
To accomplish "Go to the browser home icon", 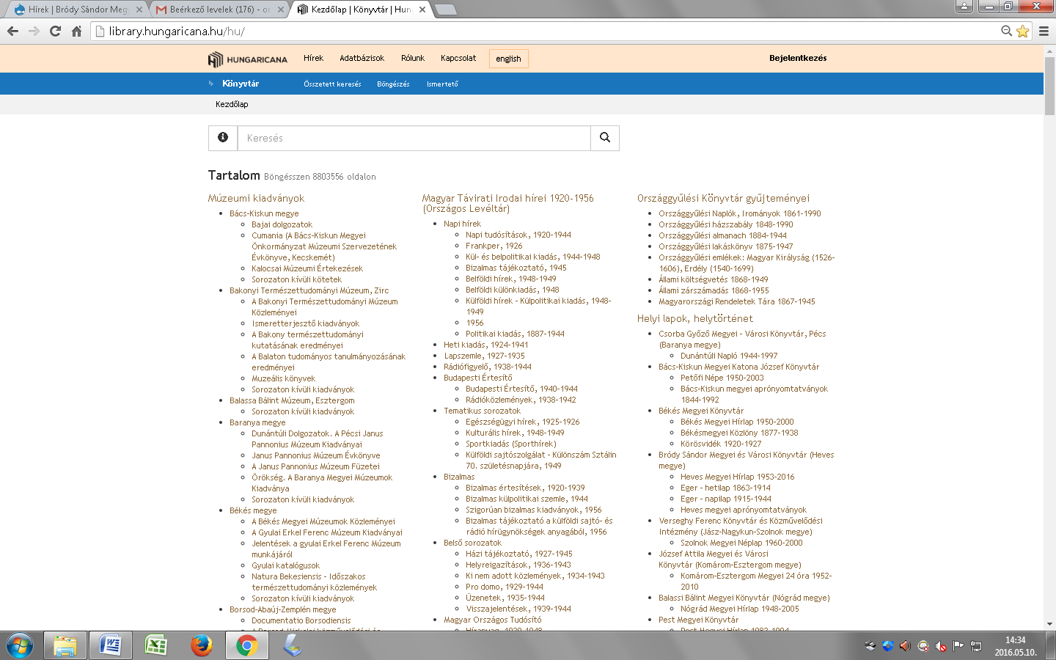I will [76, 31].
